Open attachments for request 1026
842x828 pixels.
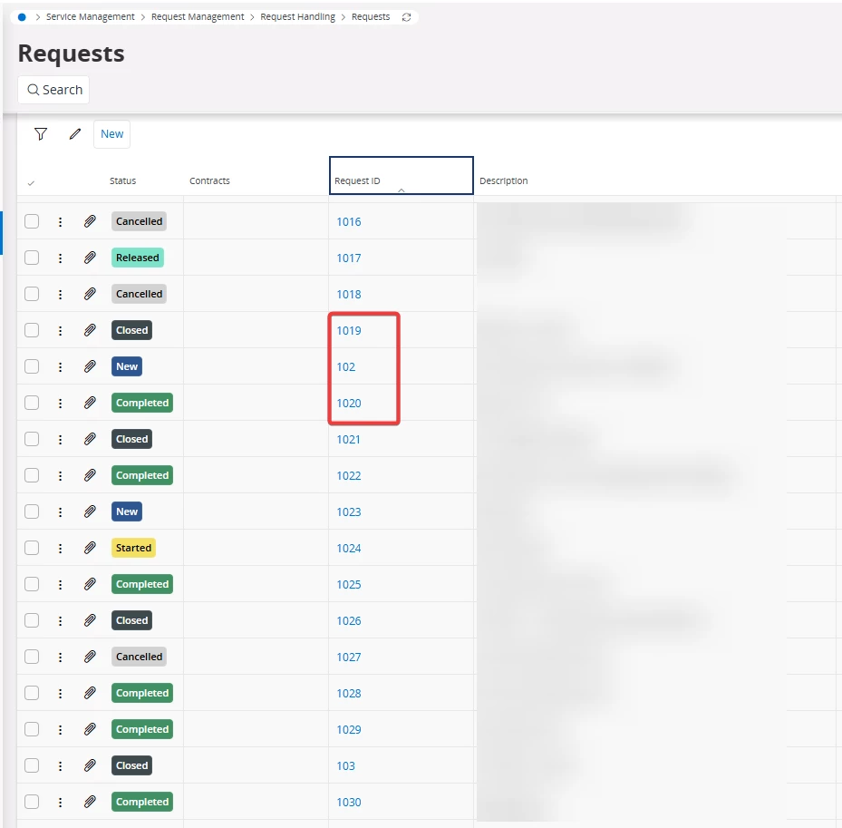[x=90, y=620]
